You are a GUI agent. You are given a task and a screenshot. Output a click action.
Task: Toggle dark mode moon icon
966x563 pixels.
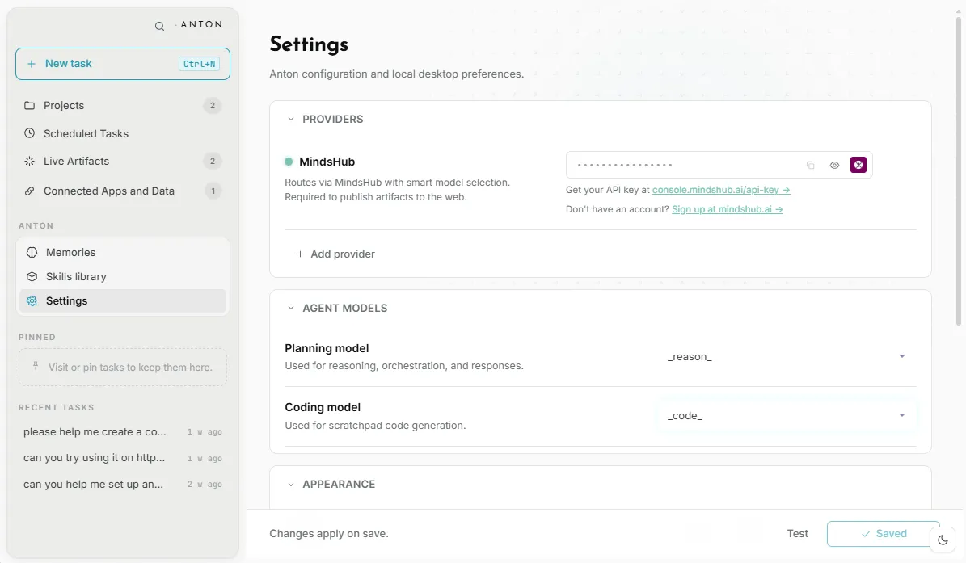click(x=943, y=540)
